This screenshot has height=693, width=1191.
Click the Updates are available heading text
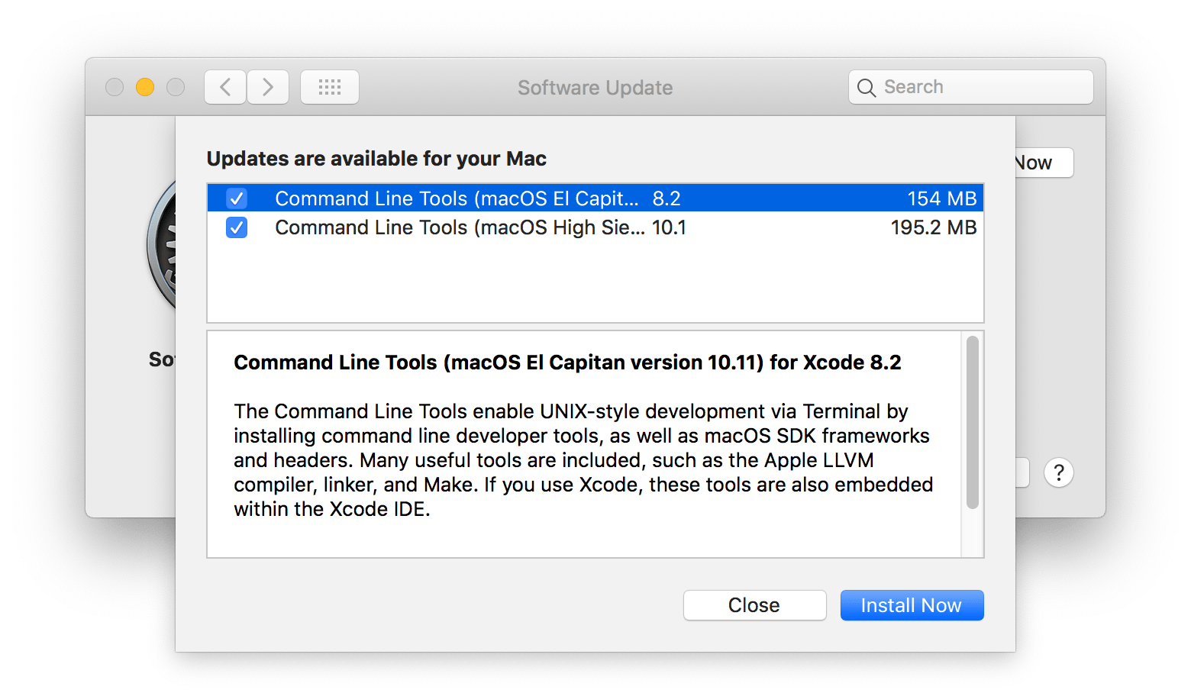click(x=376, y=158)
